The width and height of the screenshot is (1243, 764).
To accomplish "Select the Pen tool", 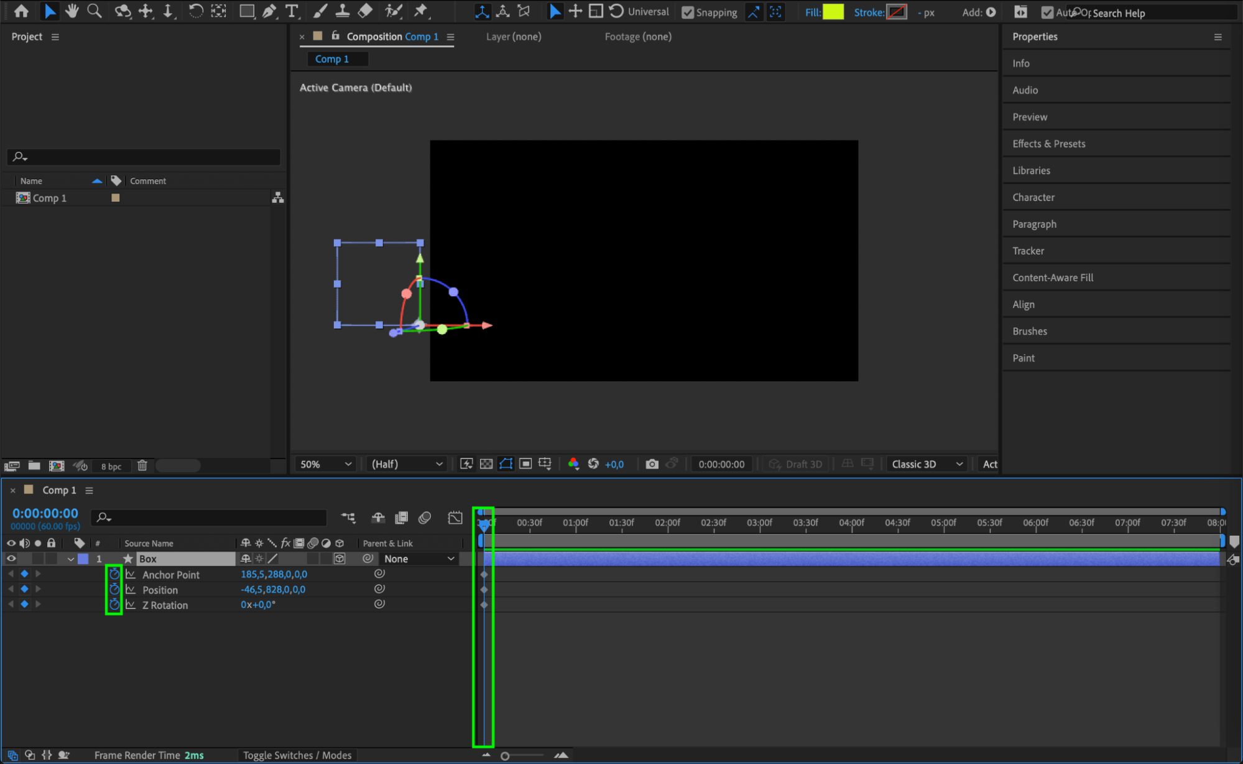I will pos(269,11).
